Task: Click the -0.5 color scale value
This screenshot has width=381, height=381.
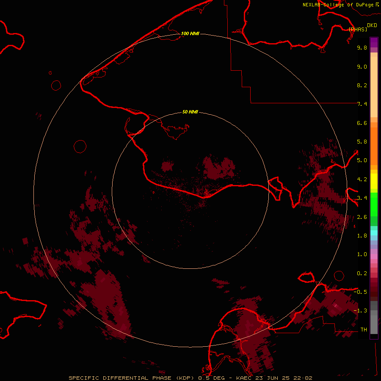Action: pyautogui.click(x=360, y=292)
